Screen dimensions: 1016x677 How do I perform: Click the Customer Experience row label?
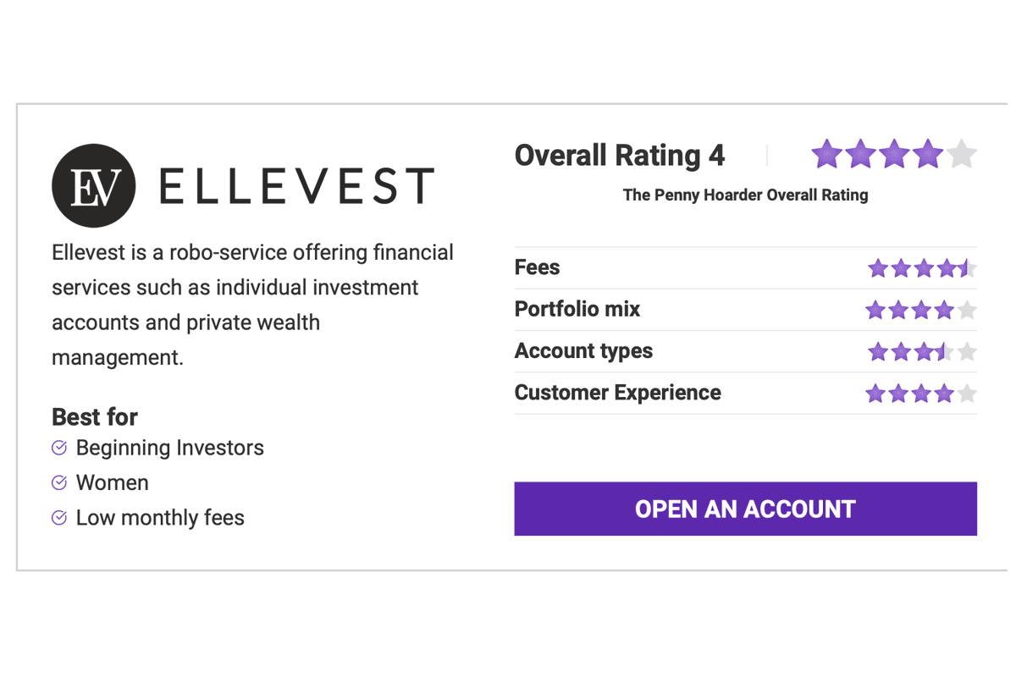pos(618,393)
